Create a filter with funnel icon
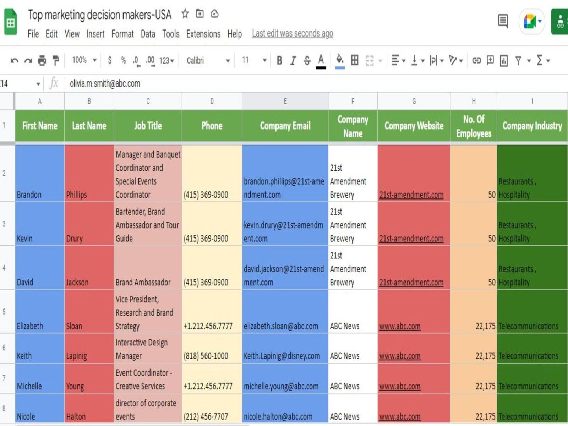The width and height of the screenshot is (568, 426). click(518, 61)
